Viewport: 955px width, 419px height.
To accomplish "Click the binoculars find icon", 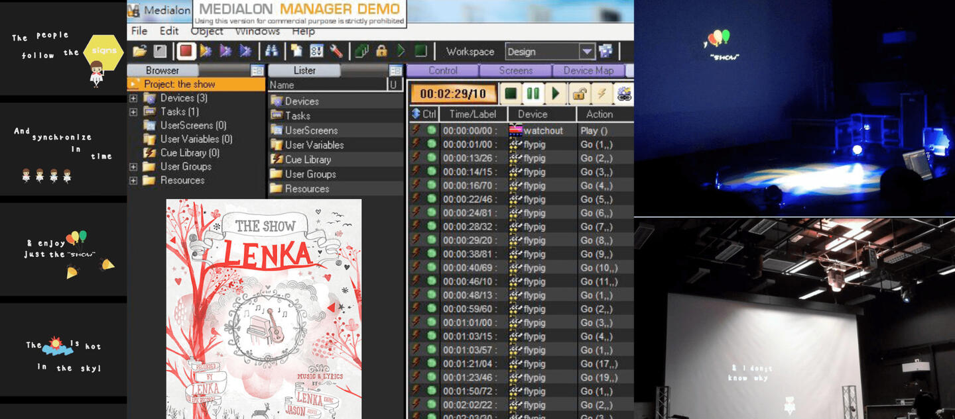I will 271,51.
